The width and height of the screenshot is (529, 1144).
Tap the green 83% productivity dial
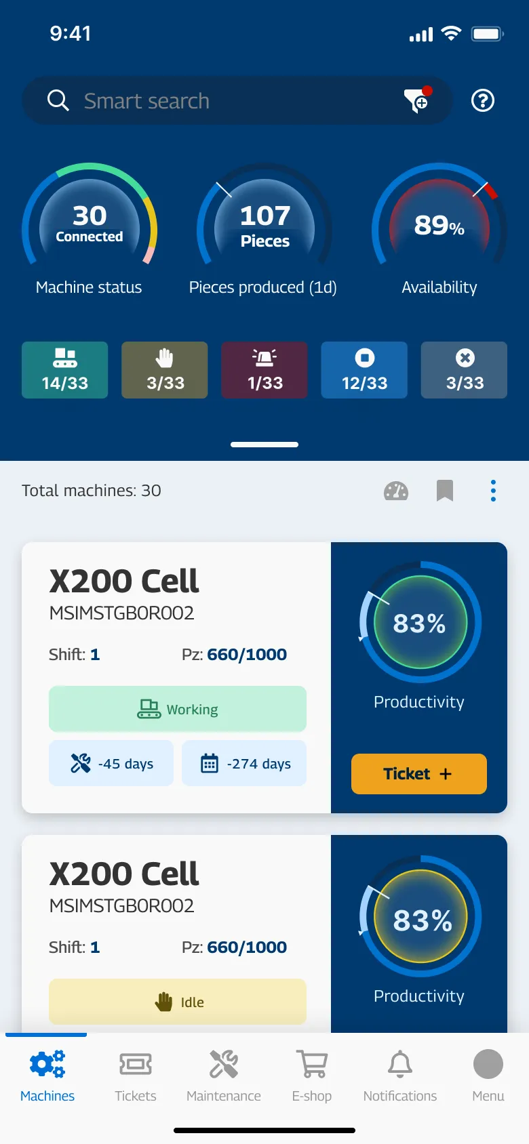pyautogui.click(x=420, y=622)
